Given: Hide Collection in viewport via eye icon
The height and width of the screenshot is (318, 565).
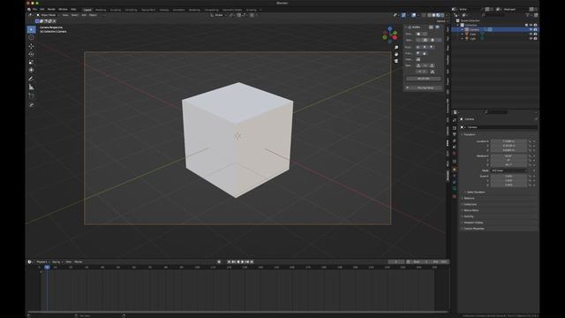Looking at the screenshot, I should tap(531, 26).
